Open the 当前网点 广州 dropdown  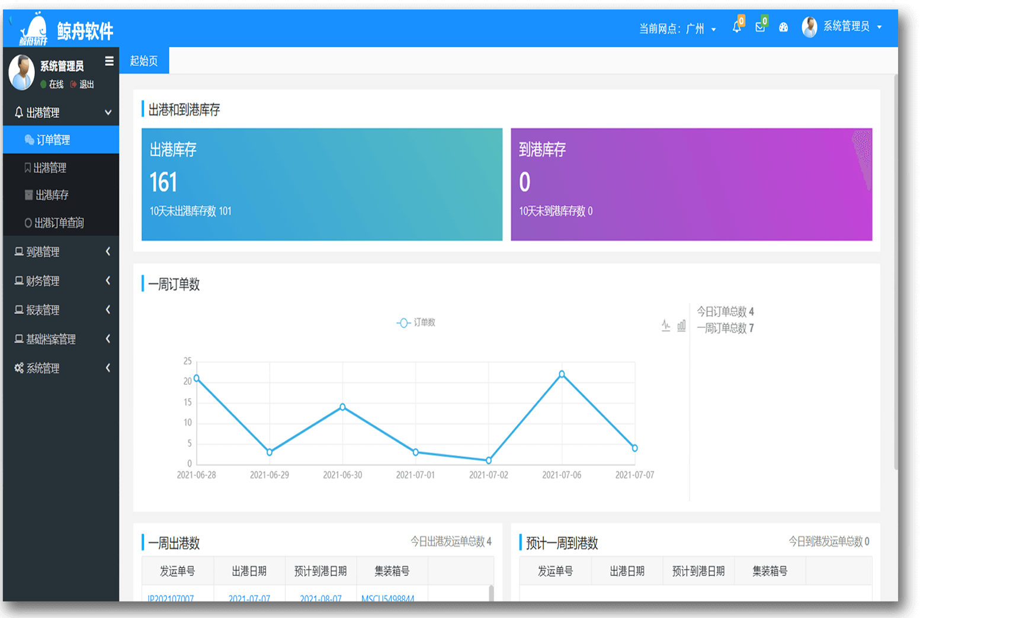[x=677, y=28]
